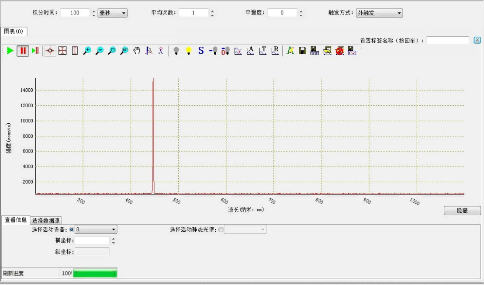Select the active static spectrum radio button
Viewport: 484px width, 285px height.
tap(221, 229)
